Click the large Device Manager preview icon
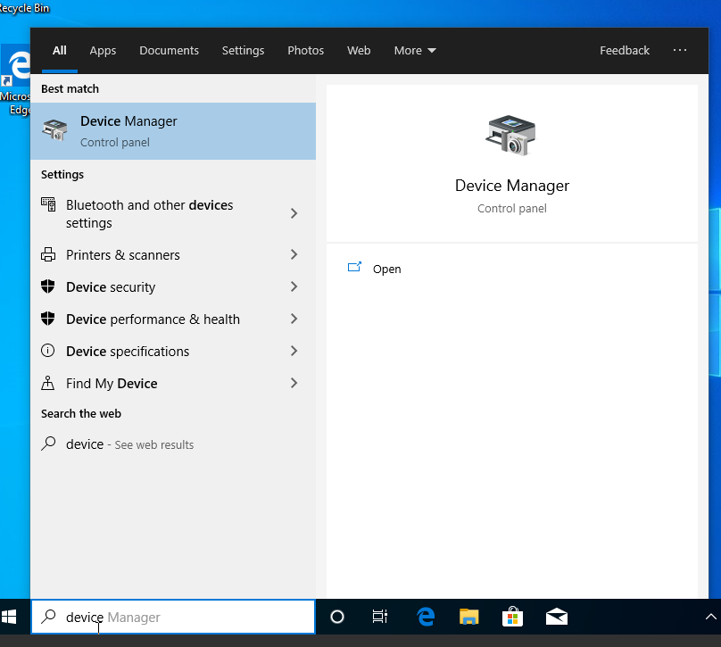Viewport: 721px width, 647px height. [511, 135]
